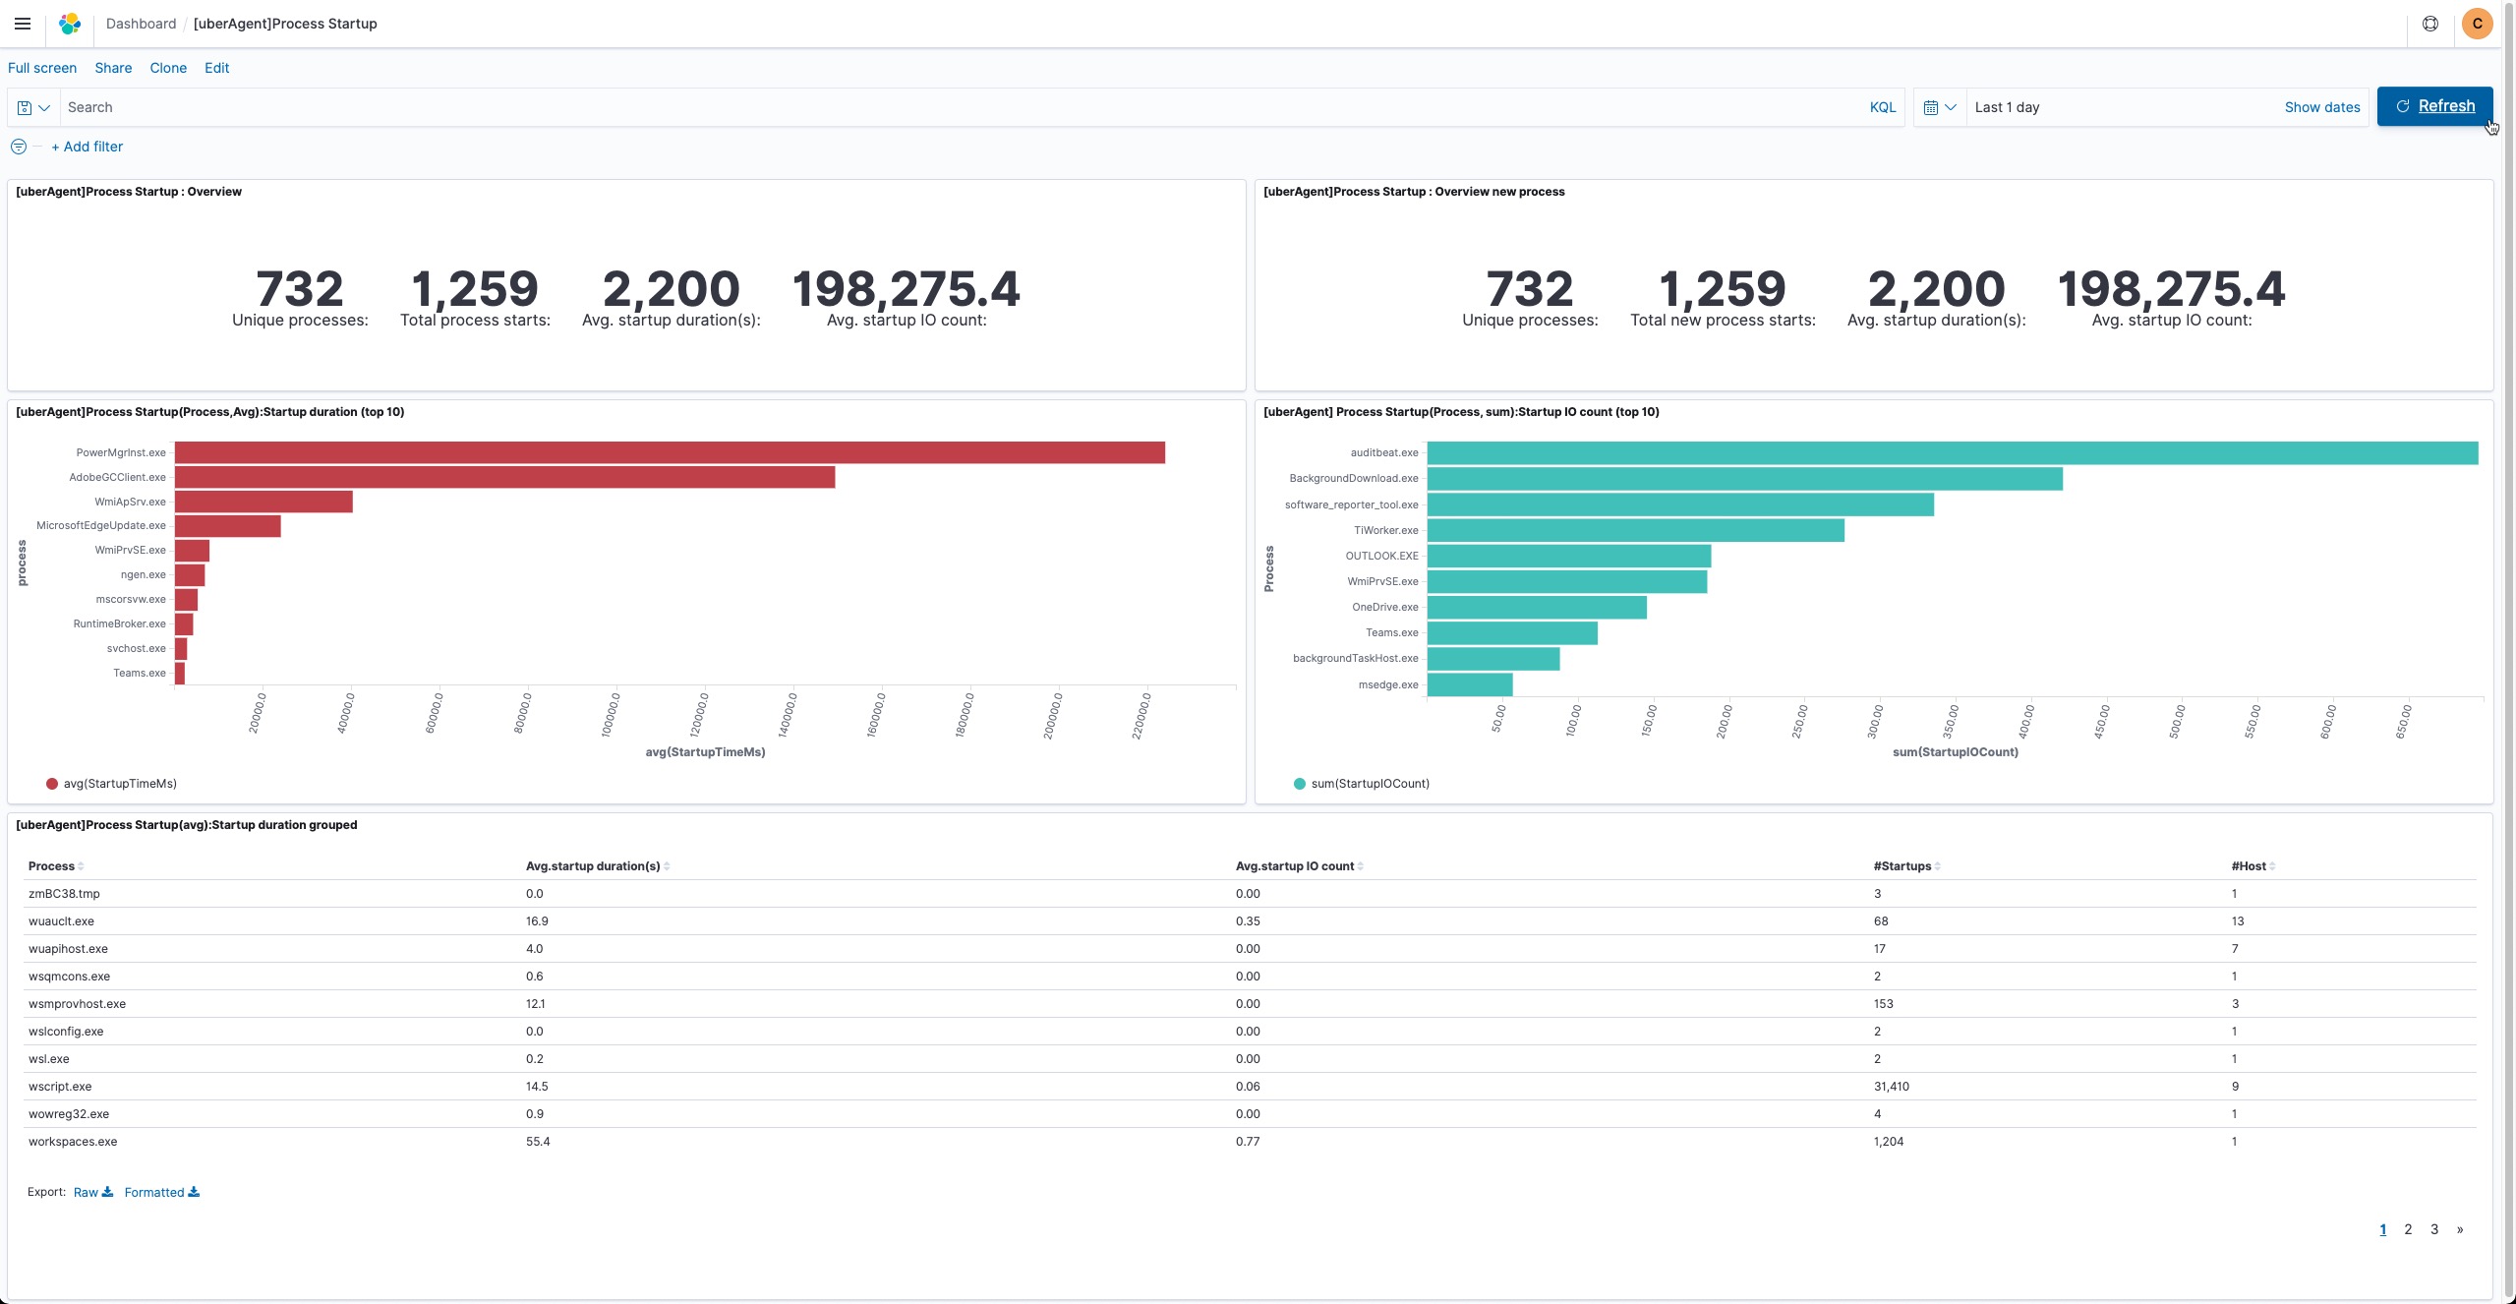Open the hamburger navigation menu
Image resolution: width=2516 pixels, height=1304 pixels.
[23, 24]
